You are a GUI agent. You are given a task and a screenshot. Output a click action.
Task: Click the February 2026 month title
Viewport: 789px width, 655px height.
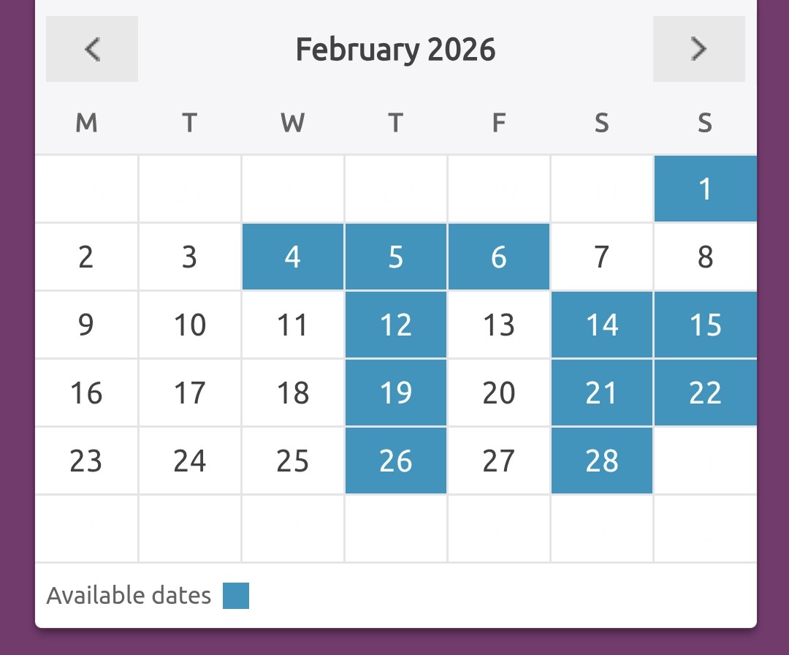tap(395, 50)
